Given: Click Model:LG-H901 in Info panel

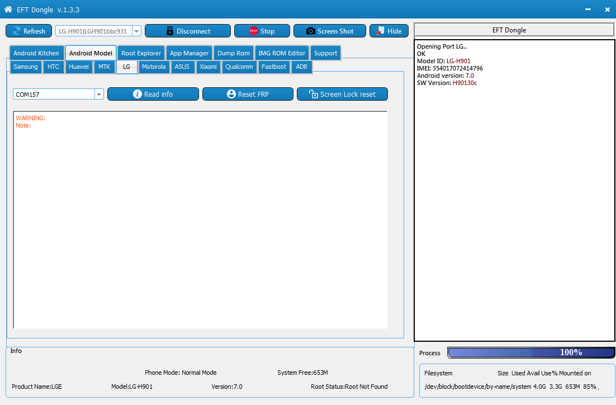Looking at the screenshot, I should coord(132,387).
